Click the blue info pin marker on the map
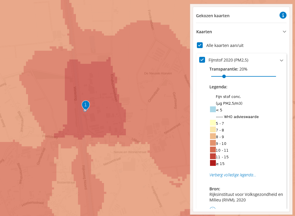 [x=85, y=105]
